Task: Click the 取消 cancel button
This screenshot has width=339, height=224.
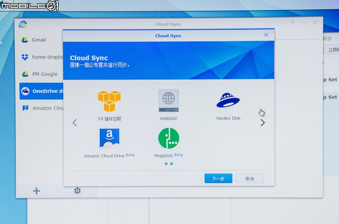Action: 250,178
